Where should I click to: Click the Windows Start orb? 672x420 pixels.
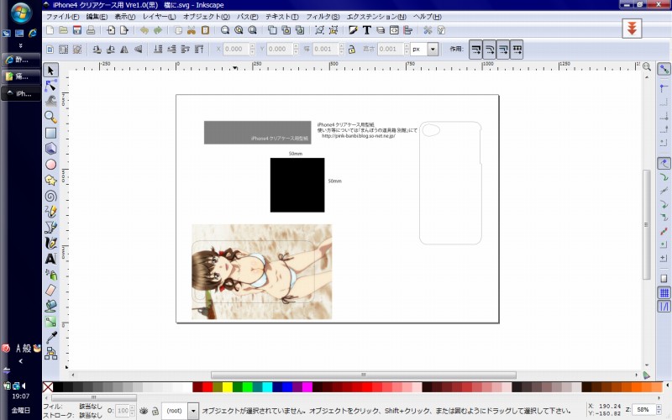pos(20,13)
